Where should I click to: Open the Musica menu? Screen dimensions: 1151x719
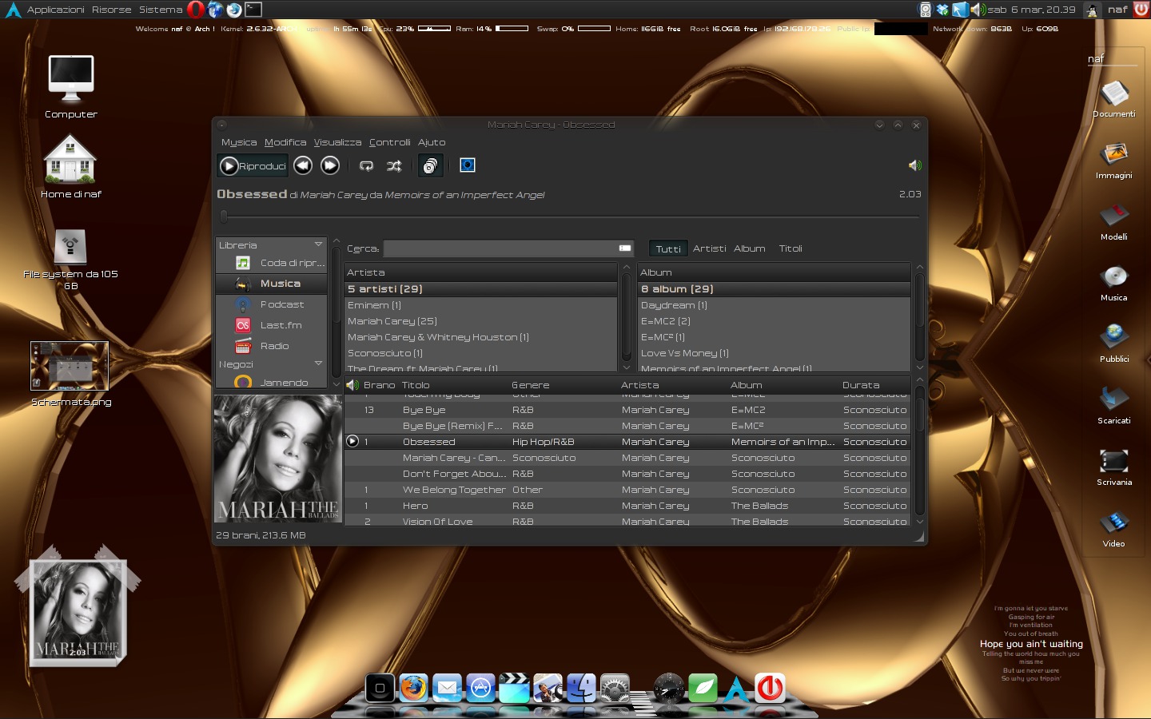(239, 142)
